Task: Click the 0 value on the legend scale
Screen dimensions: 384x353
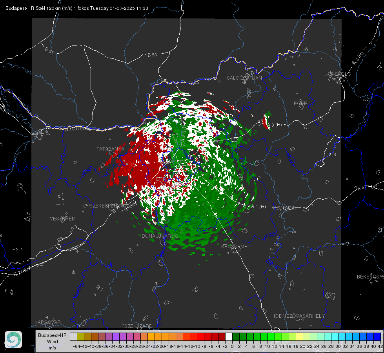Action: pyautogui.click(x=232, y=346)
